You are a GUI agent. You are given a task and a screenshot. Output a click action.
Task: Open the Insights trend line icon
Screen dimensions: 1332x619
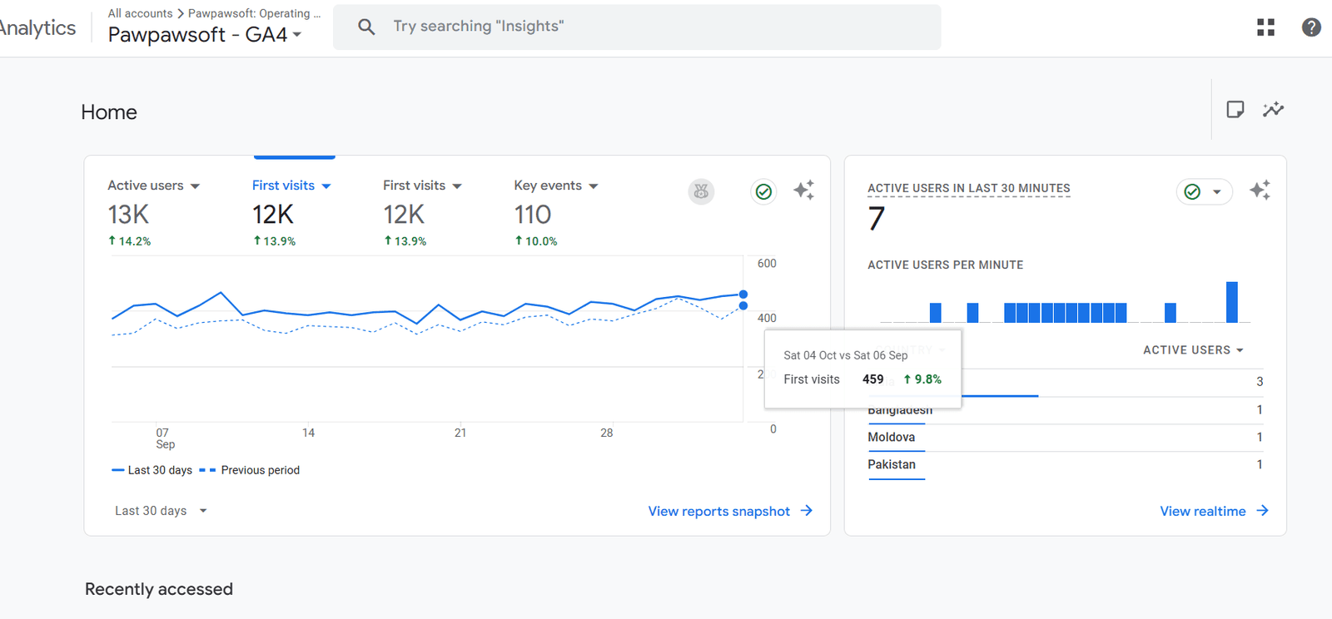tap(1273, 109)
